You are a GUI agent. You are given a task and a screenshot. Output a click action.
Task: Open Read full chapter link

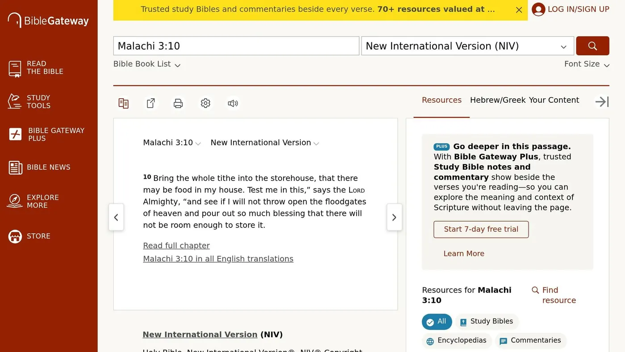click(x=176, y=246)
